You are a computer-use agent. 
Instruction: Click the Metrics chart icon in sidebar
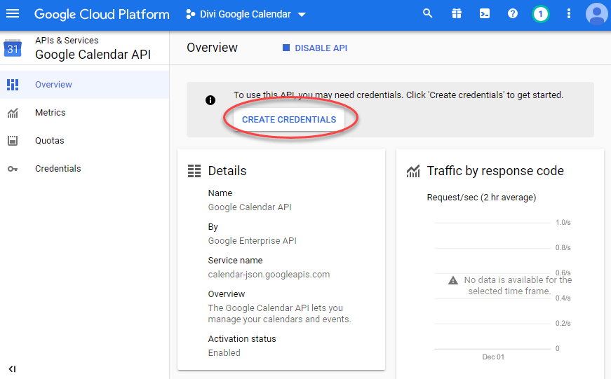[x=13, y=113]
